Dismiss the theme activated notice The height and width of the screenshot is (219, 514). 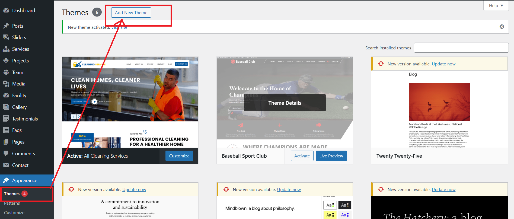(x=502, y=27)
